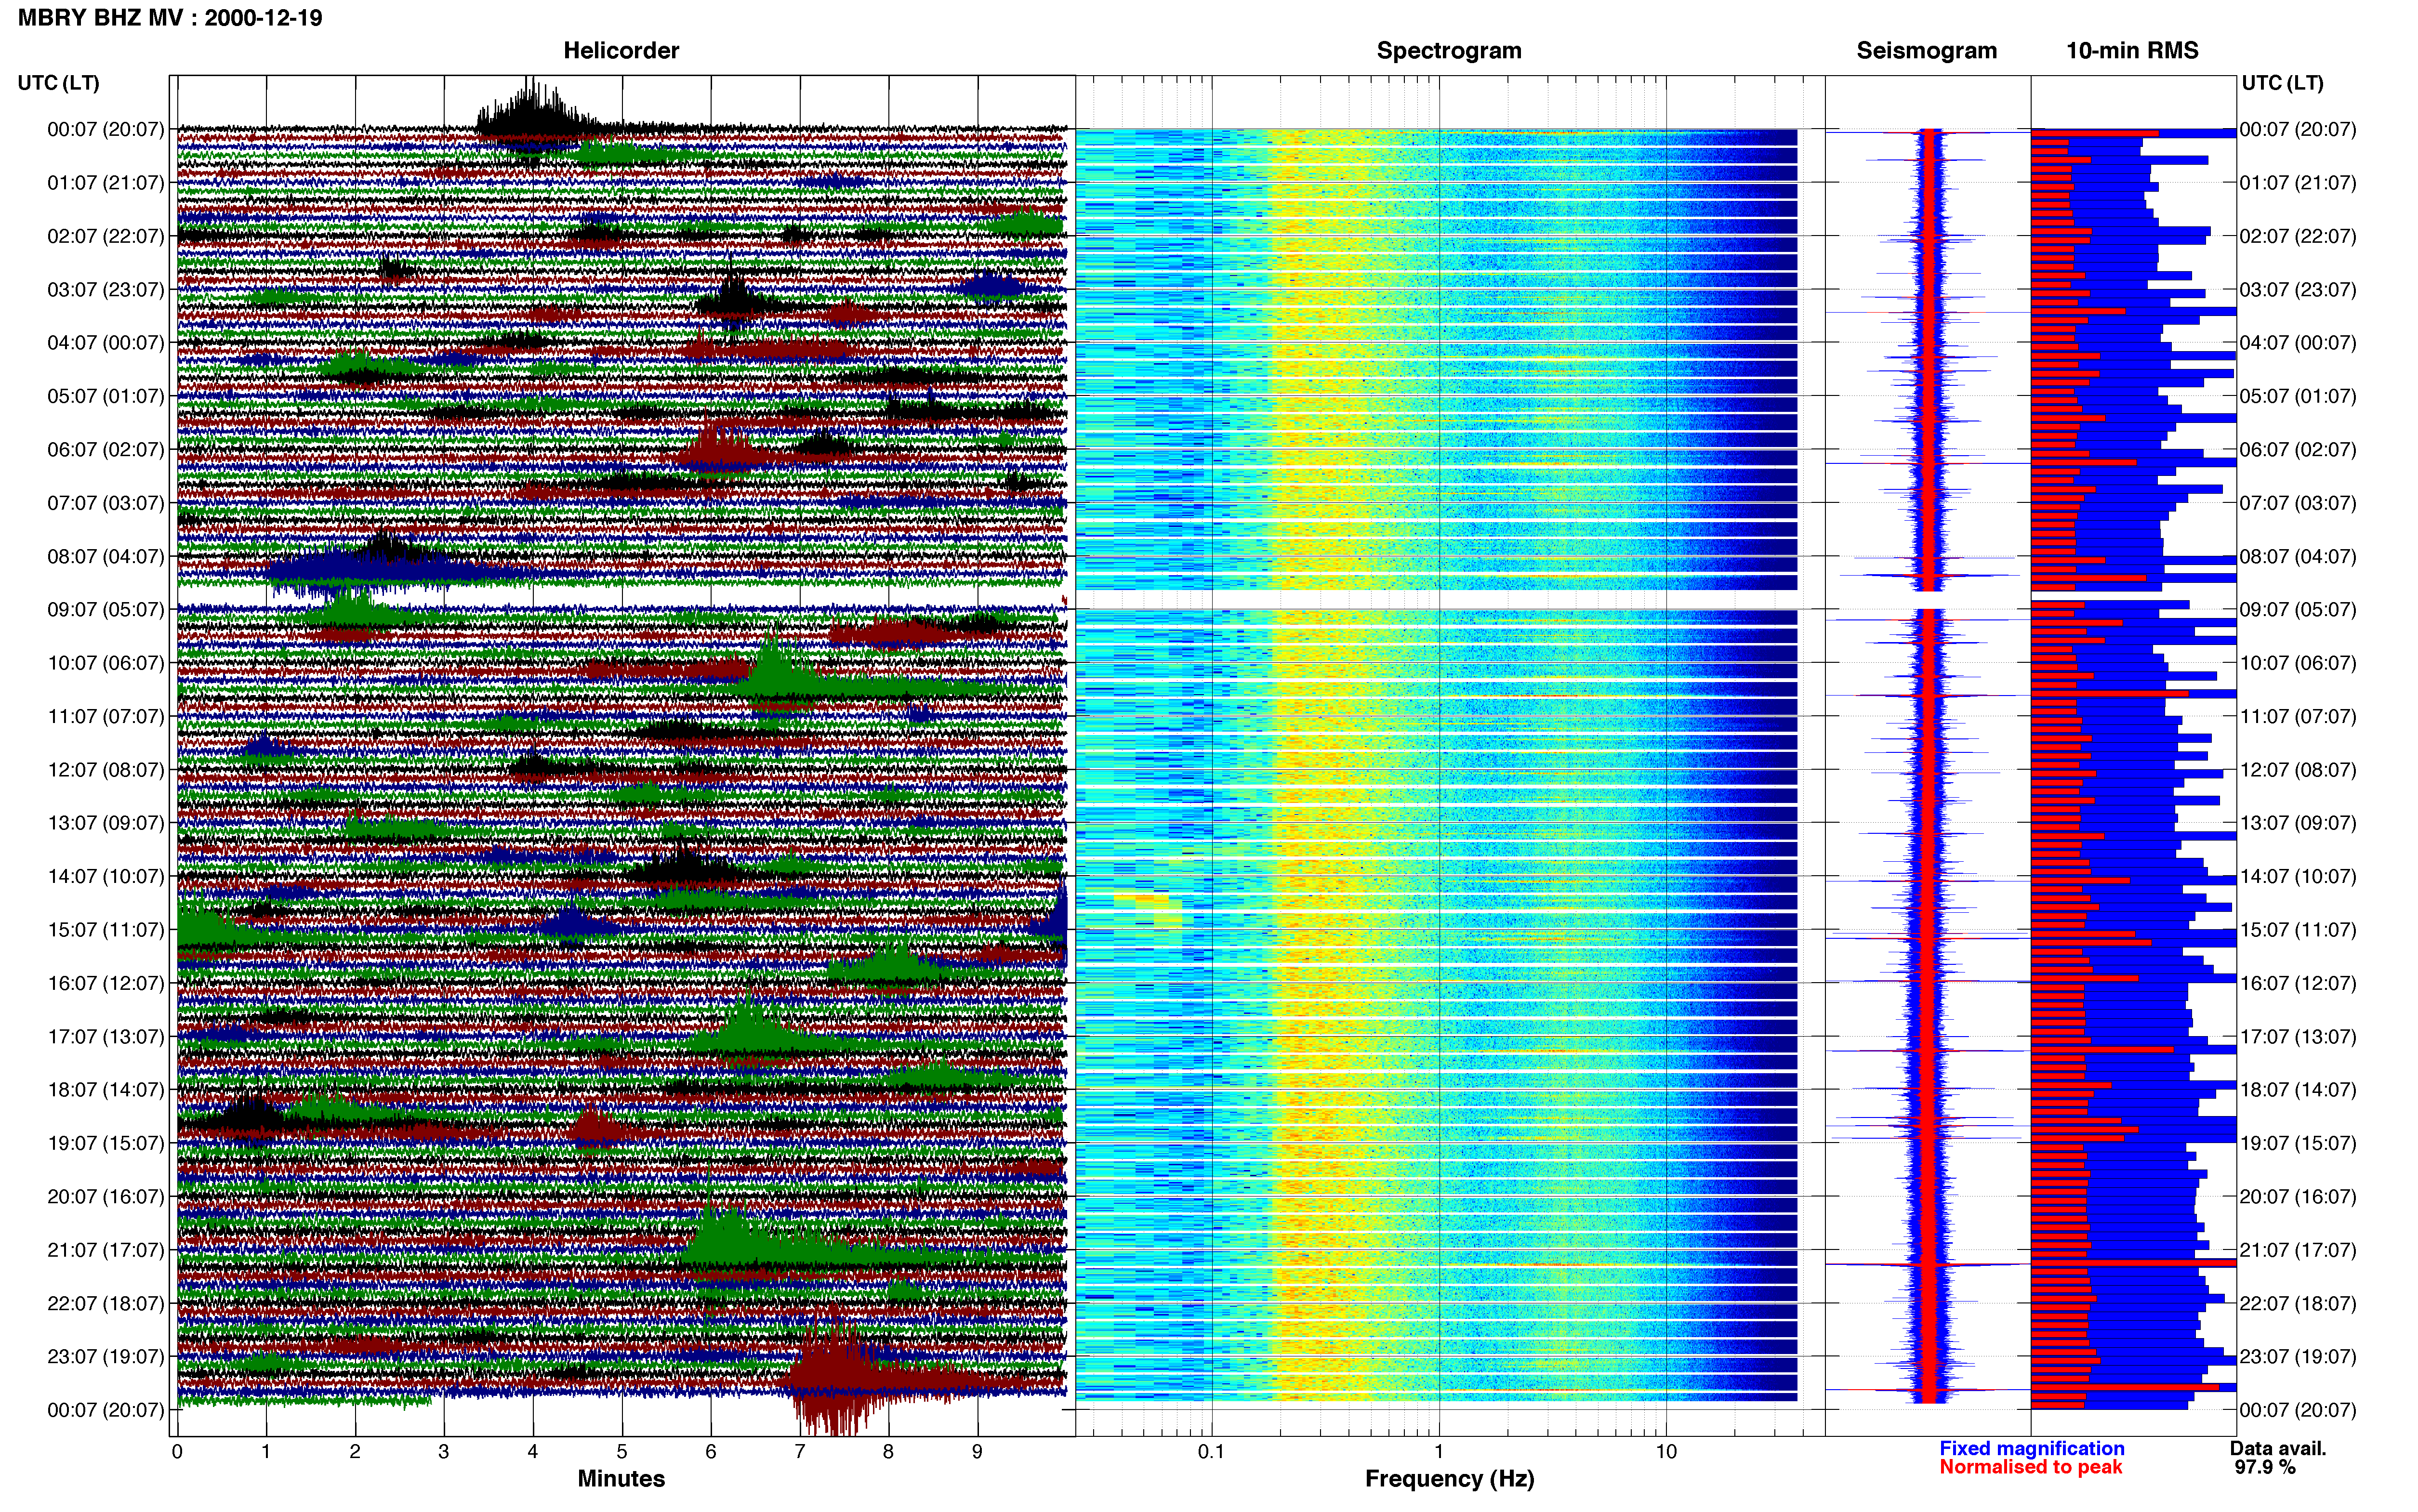This screenshot has height=1512, width=2418.
Task: Click the left time label '06:07 (02:07)'
Action: pos(105,449)
